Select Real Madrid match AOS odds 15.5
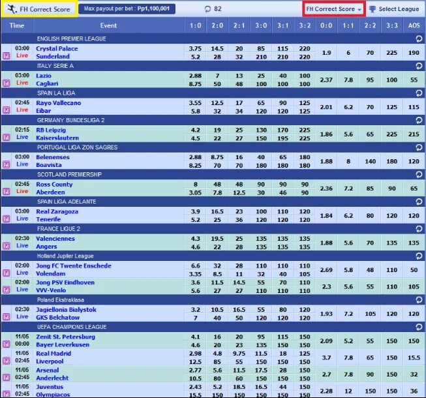 414,358
